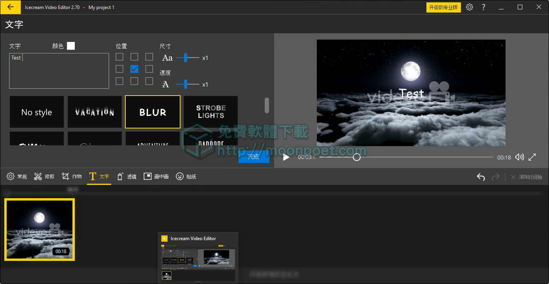Mute audio with the speaker icon
The image size is (549, 284).
click(x=520, y=157)
